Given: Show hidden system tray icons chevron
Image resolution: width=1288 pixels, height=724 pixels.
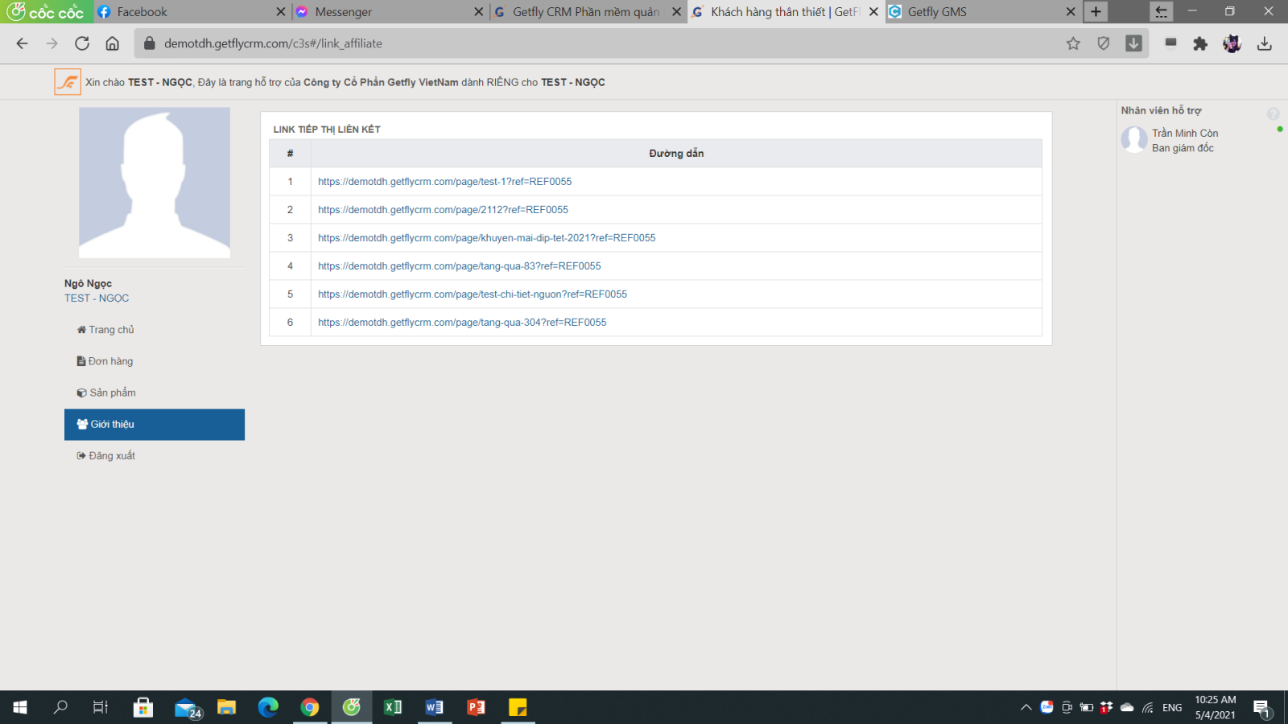Looking at the screenshot, I should click(1026, 708).
